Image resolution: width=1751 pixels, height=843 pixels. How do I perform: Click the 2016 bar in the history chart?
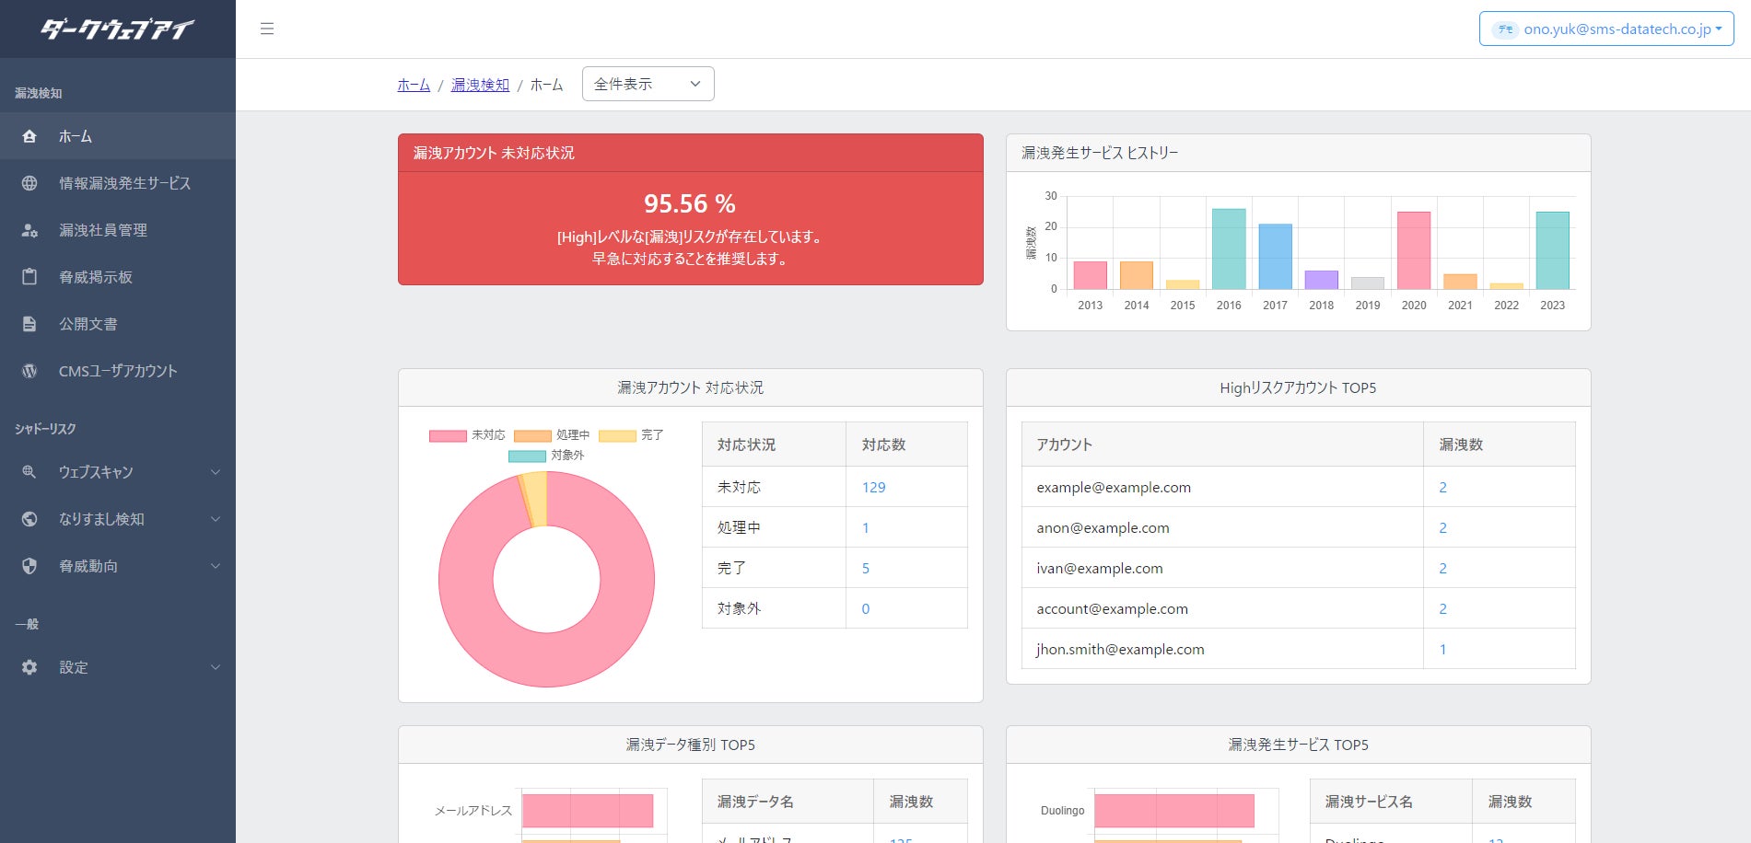click(x=1228, y=248)
